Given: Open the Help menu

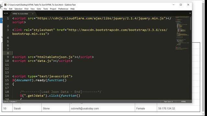Looking at the screenshot, I should (72, 9).
